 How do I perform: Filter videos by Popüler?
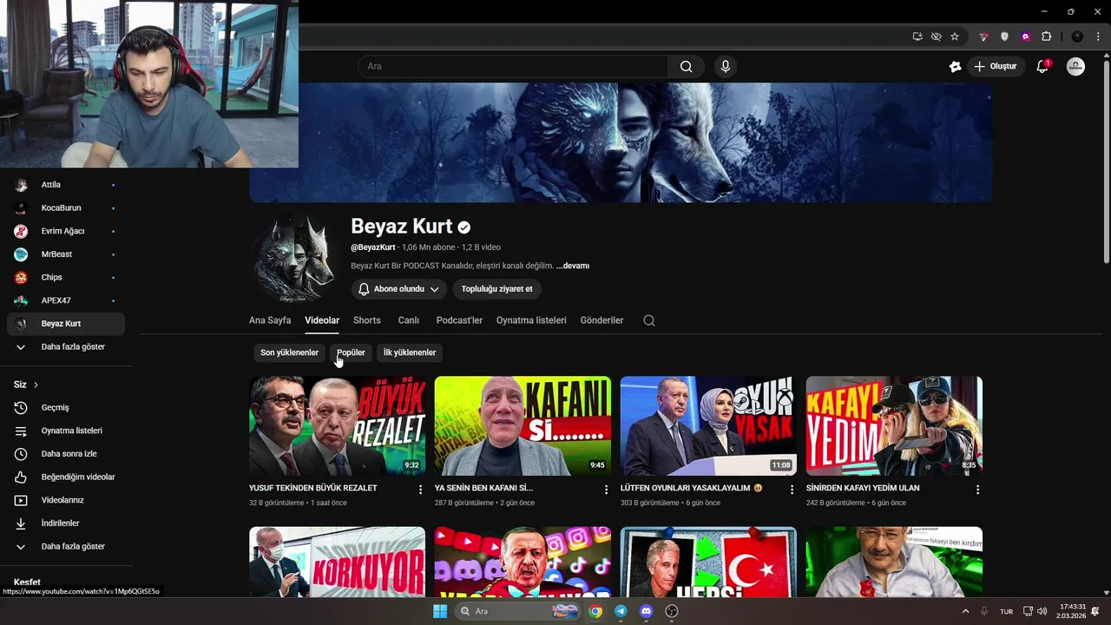(351, 352)
